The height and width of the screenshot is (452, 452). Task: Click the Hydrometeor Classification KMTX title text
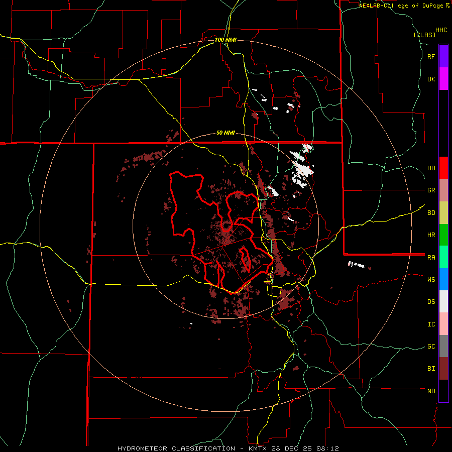click(228, 448)
